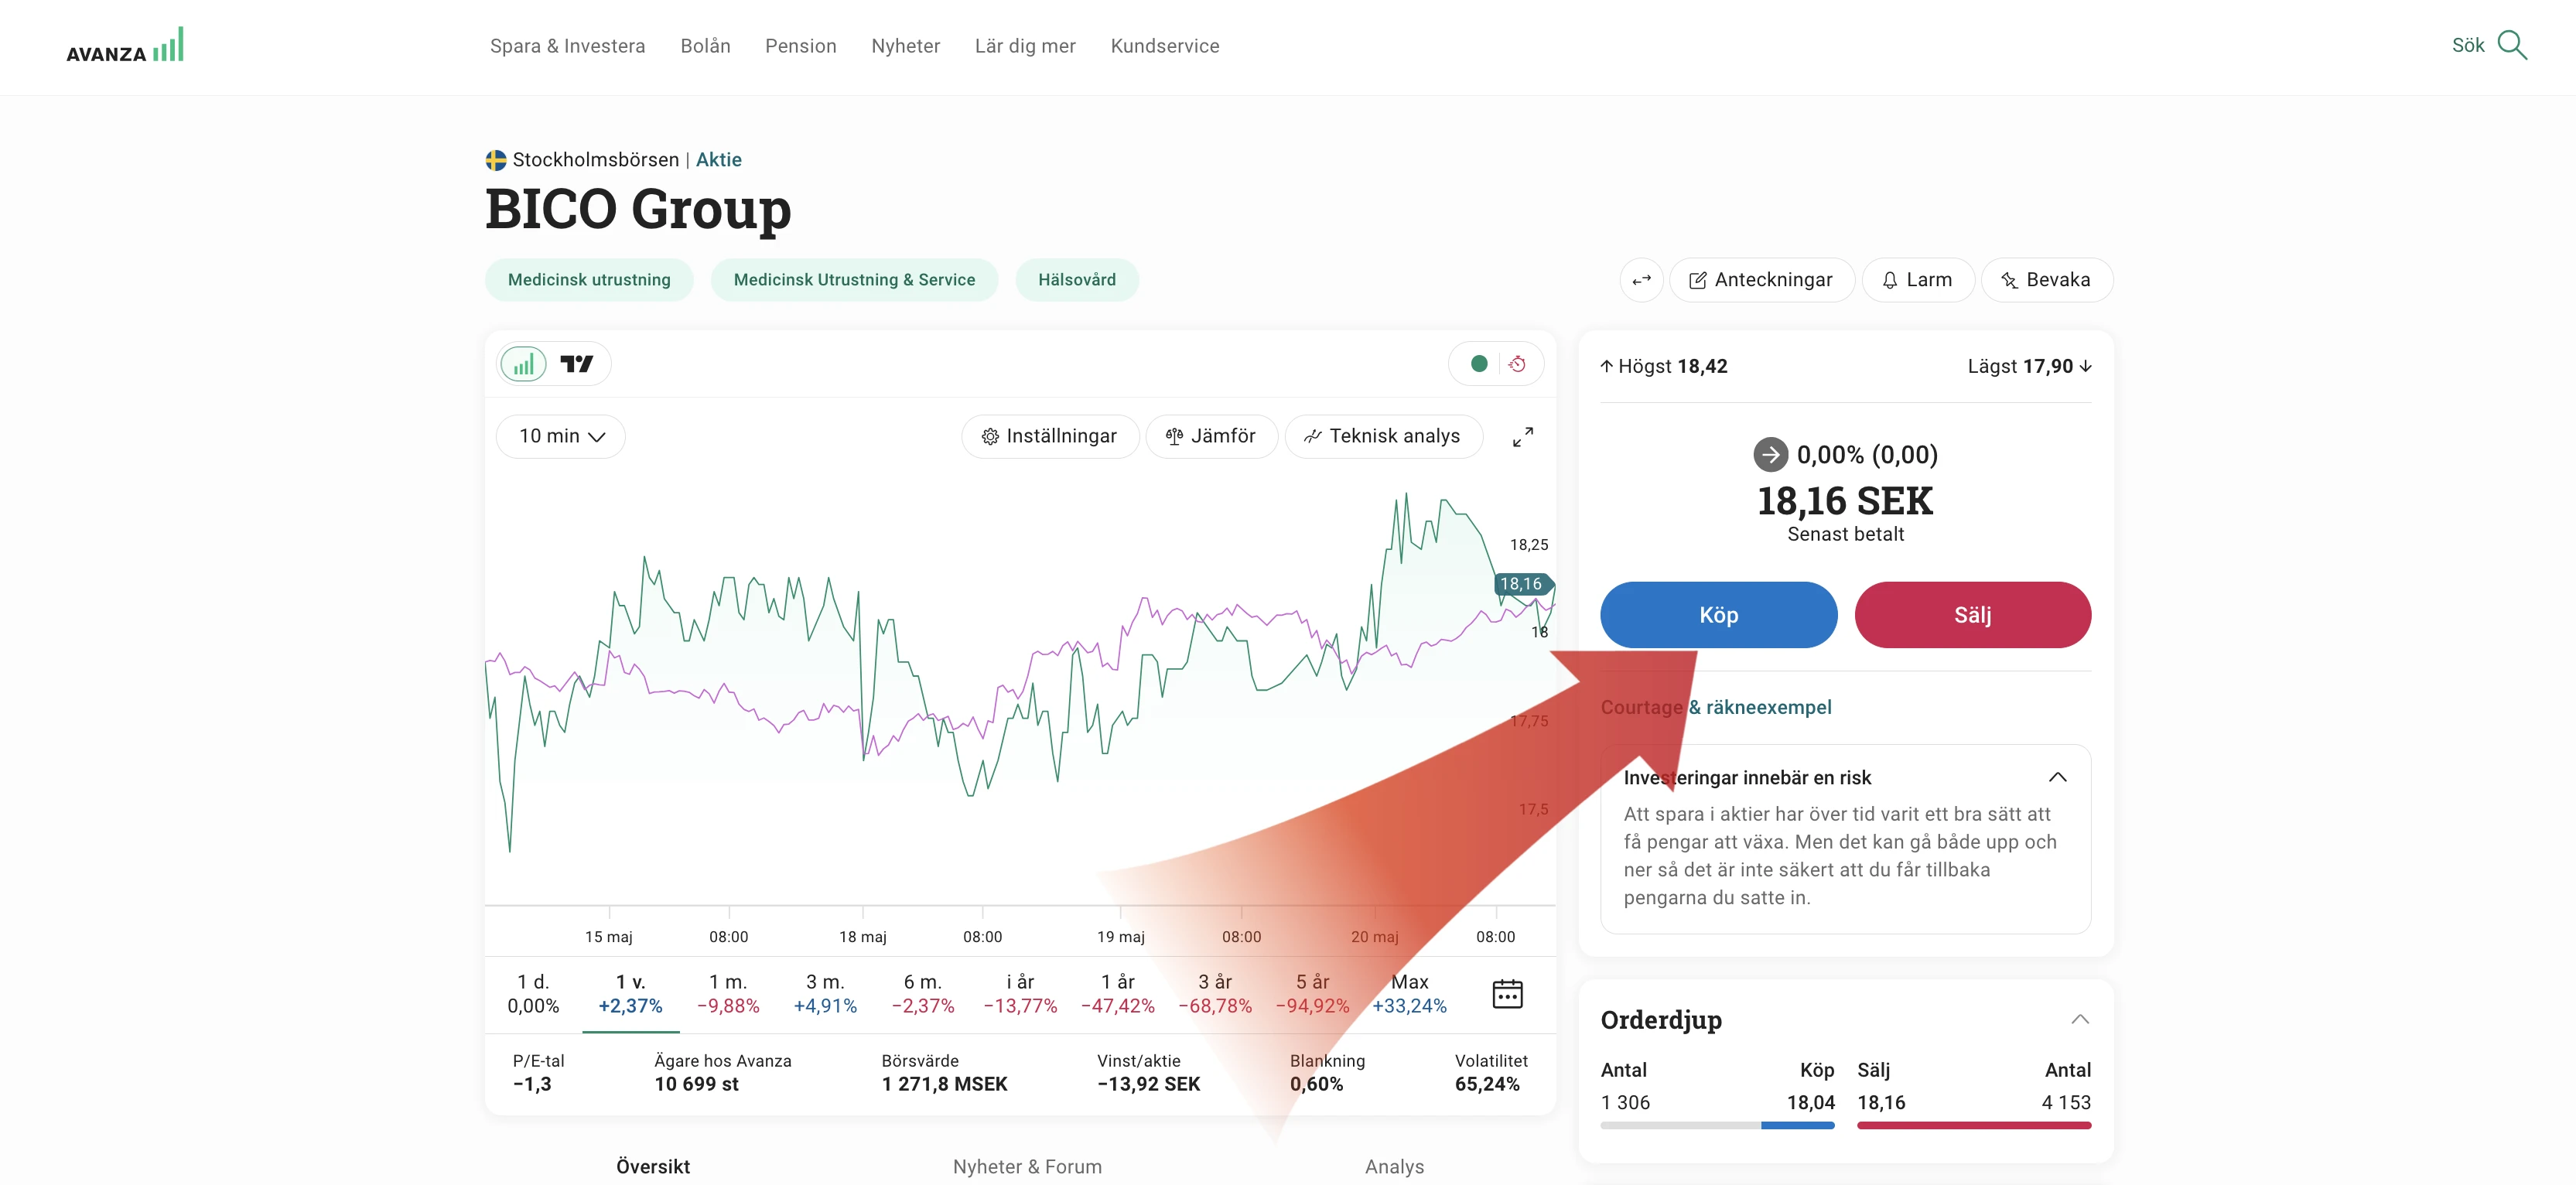
Task: Click the red Sälj order depth bar
Action: (1973, 1126)
